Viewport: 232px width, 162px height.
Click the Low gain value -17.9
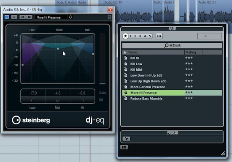point(33,93)
